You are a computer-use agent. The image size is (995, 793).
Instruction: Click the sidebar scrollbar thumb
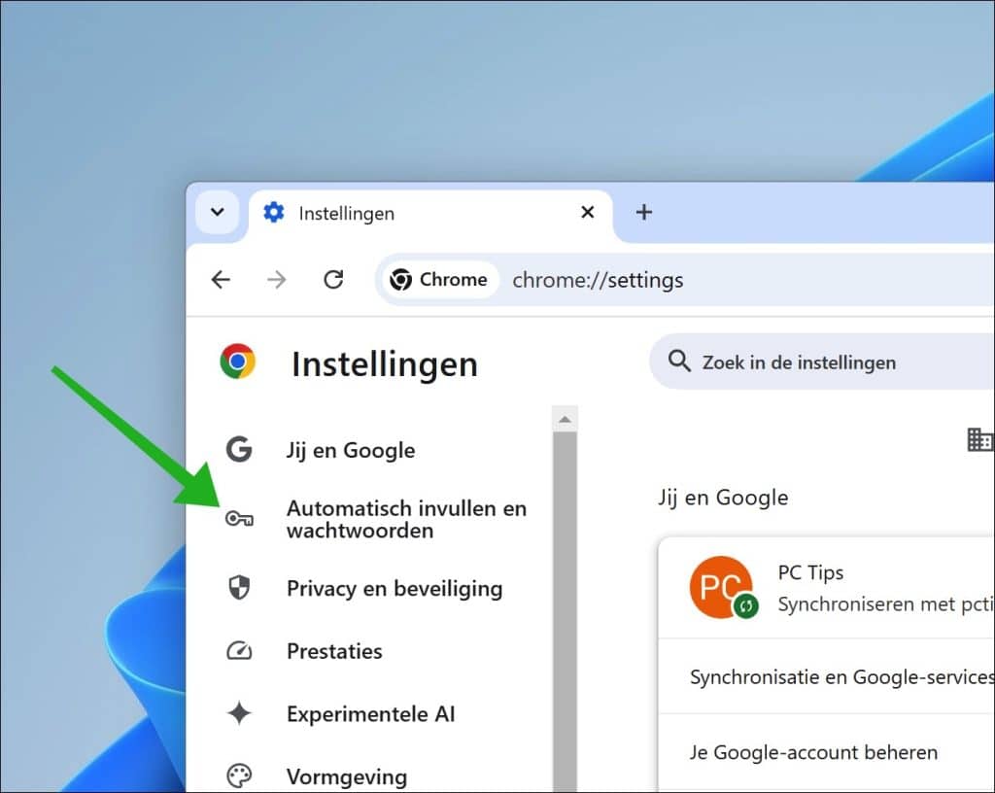pos(565,611)
